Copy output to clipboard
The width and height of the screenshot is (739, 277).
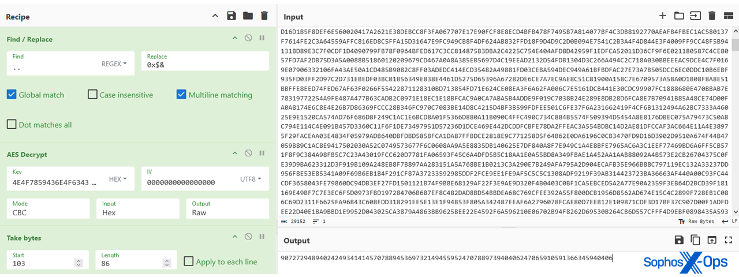point(695,240)
